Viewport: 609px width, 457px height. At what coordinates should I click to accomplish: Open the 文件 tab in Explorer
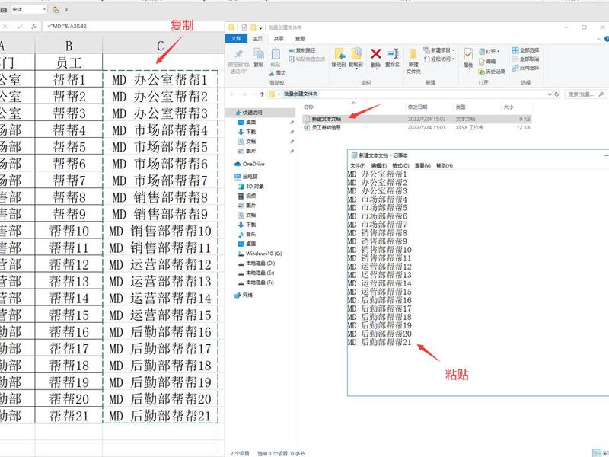coord(236,39)
